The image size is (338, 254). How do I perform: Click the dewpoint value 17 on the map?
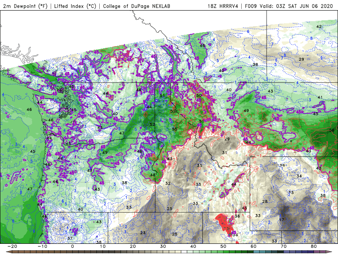[281, 220]
